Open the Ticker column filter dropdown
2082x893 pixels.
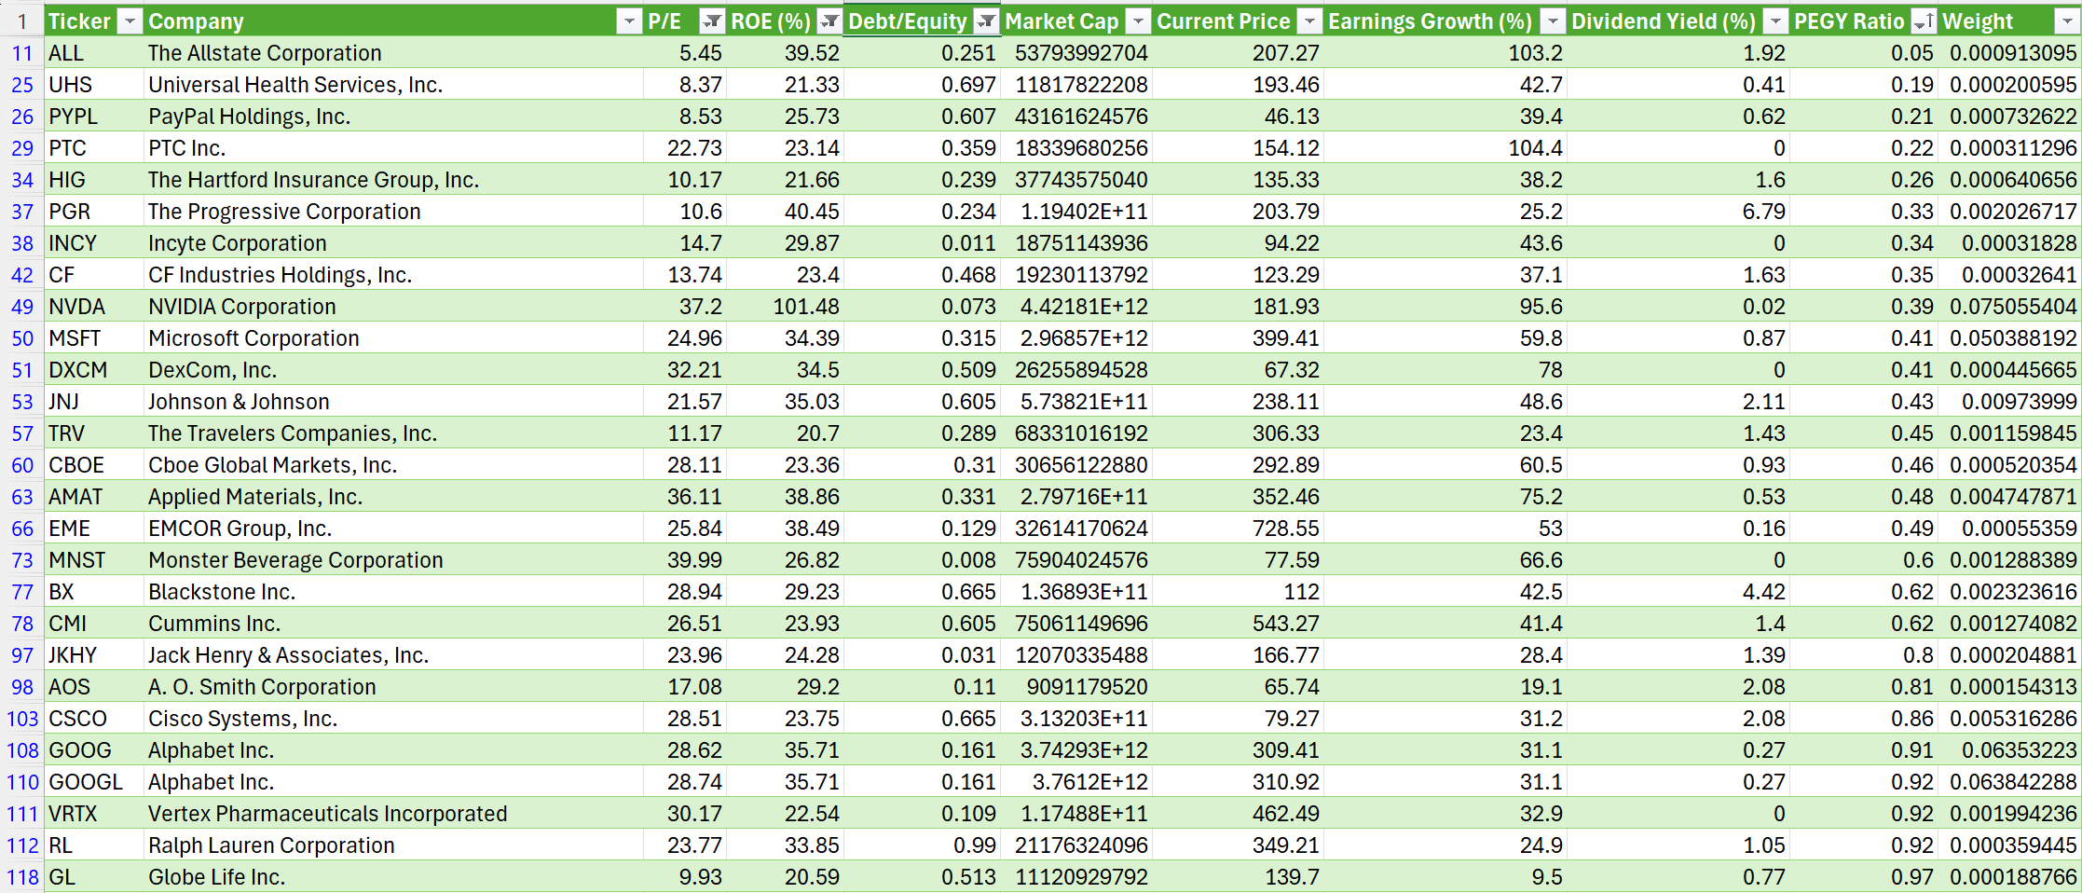130,21
